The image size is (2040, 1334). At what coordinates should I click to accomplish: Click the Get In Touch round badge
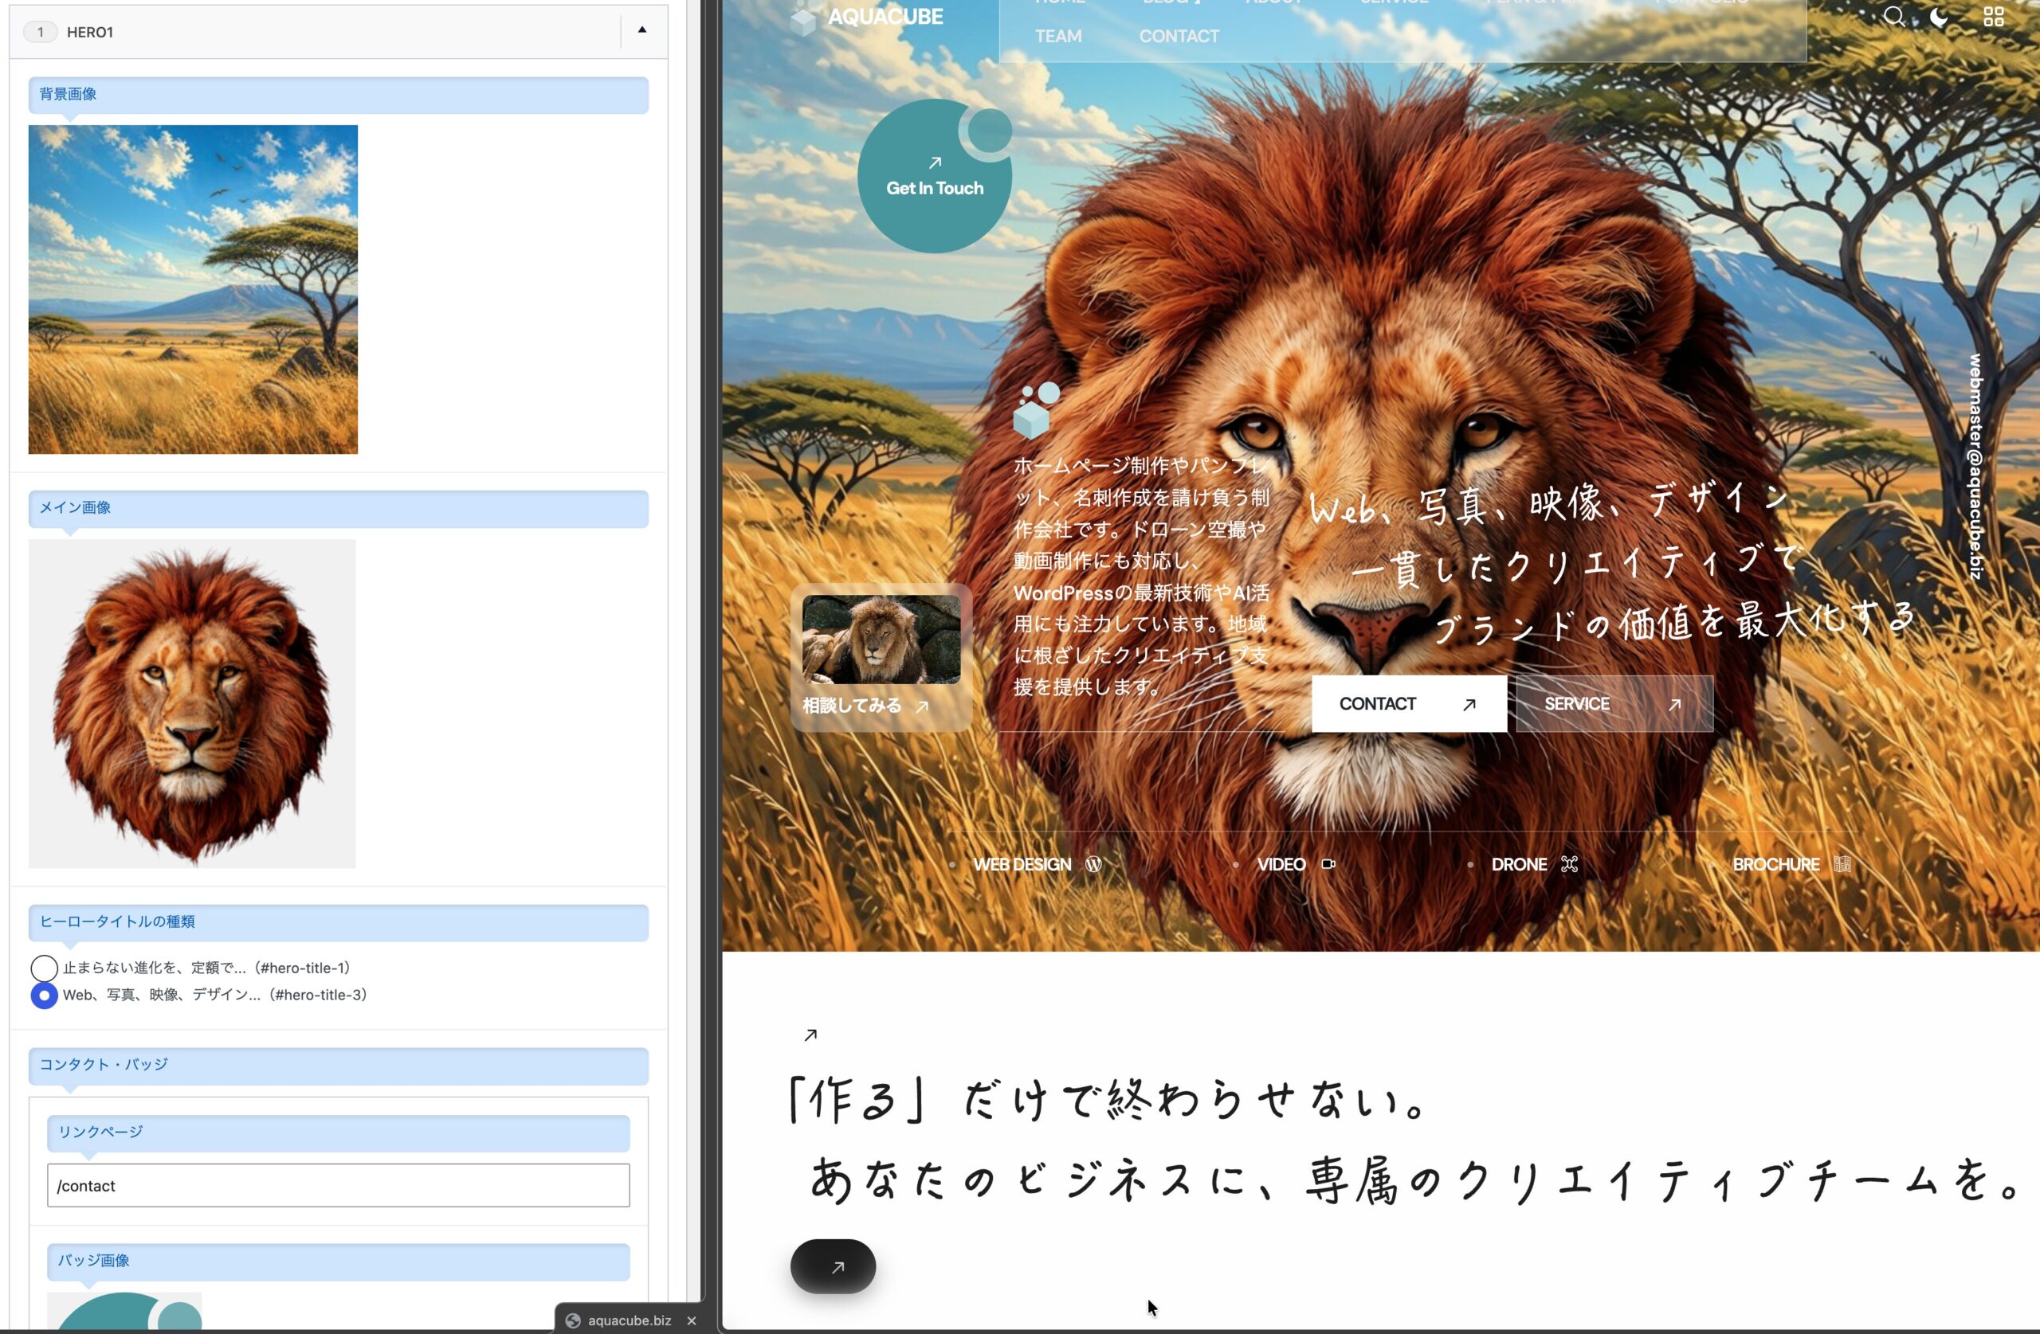934,176
